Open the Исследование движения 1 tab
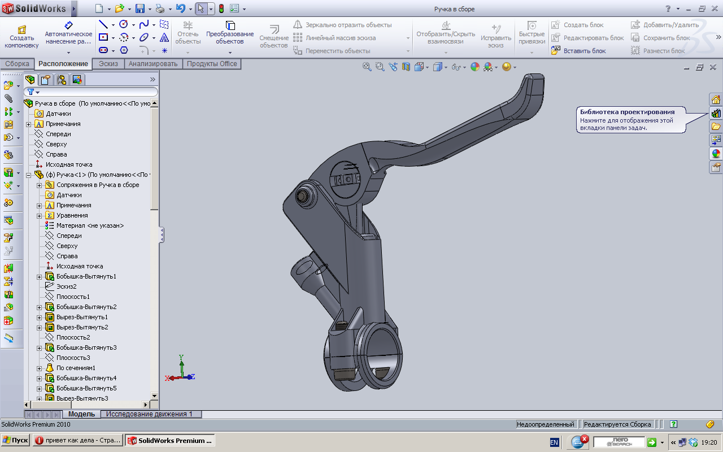Viewport: 723px width, 452px height. click(149, 414)
